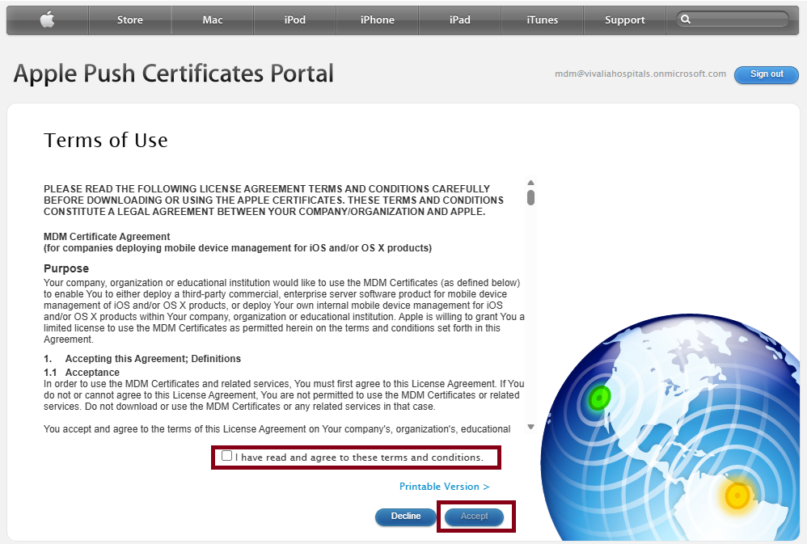Screen dimensions: 807x544
Task: Sign out of the portal
Action: [x=767, y=74]
